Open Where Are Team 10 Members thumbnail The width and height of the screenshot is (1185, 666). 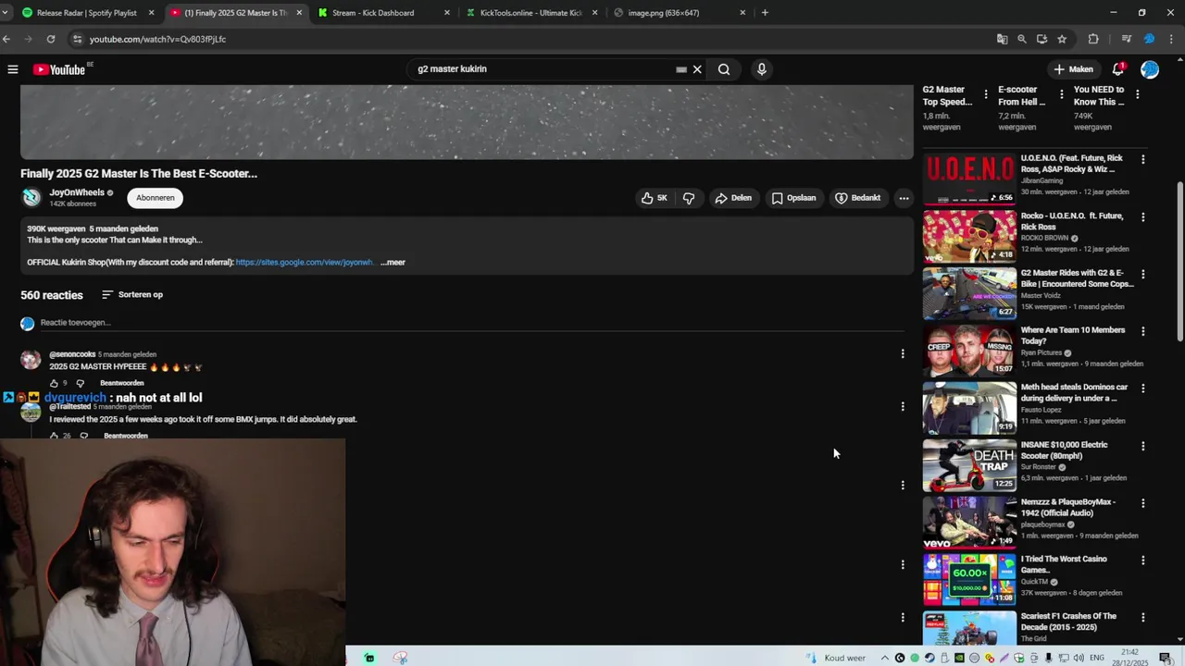point(969,351)
